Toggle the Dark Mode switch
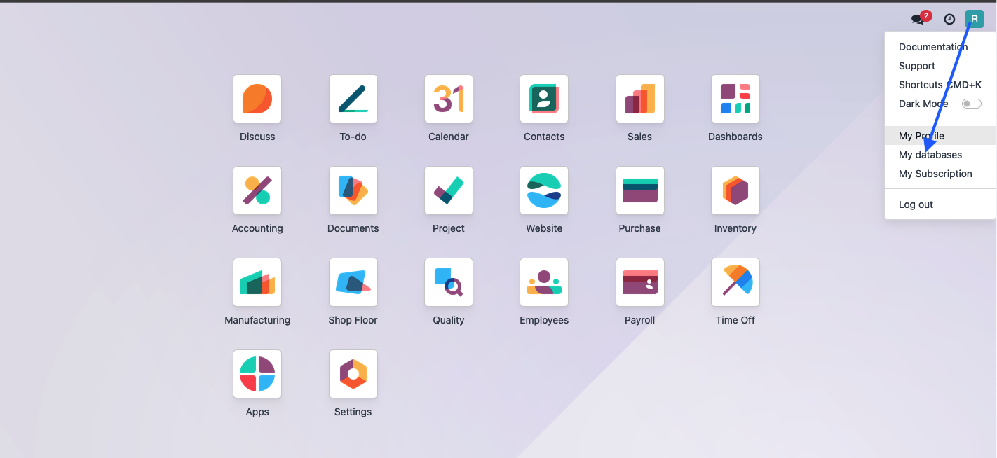Image resolution: width=997 pixels, height=458 pixels. tap(971, 104)
